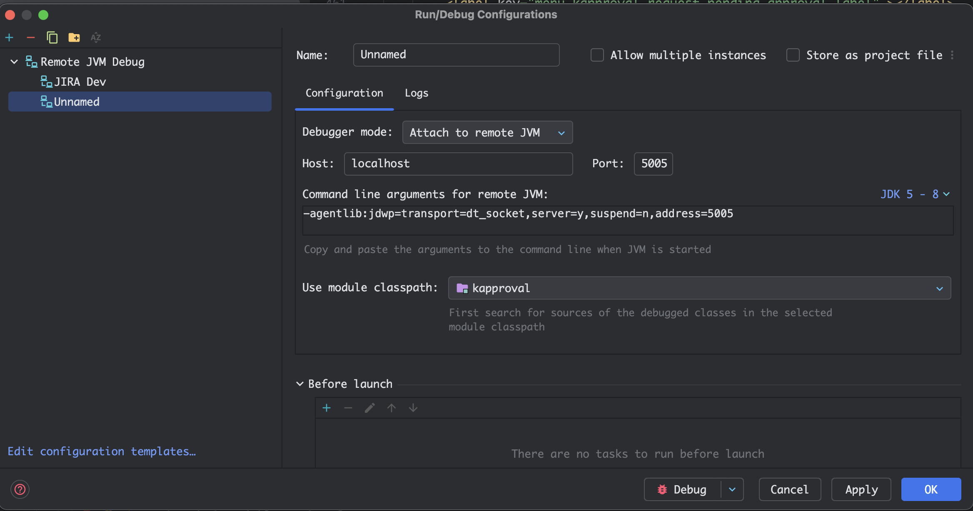
Task: Click the Apply button
Action: point(861,489)
